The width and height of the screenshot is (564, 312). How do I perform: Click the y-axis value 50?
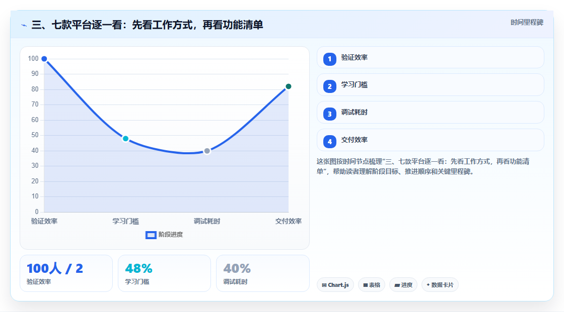tap(35, 135)
